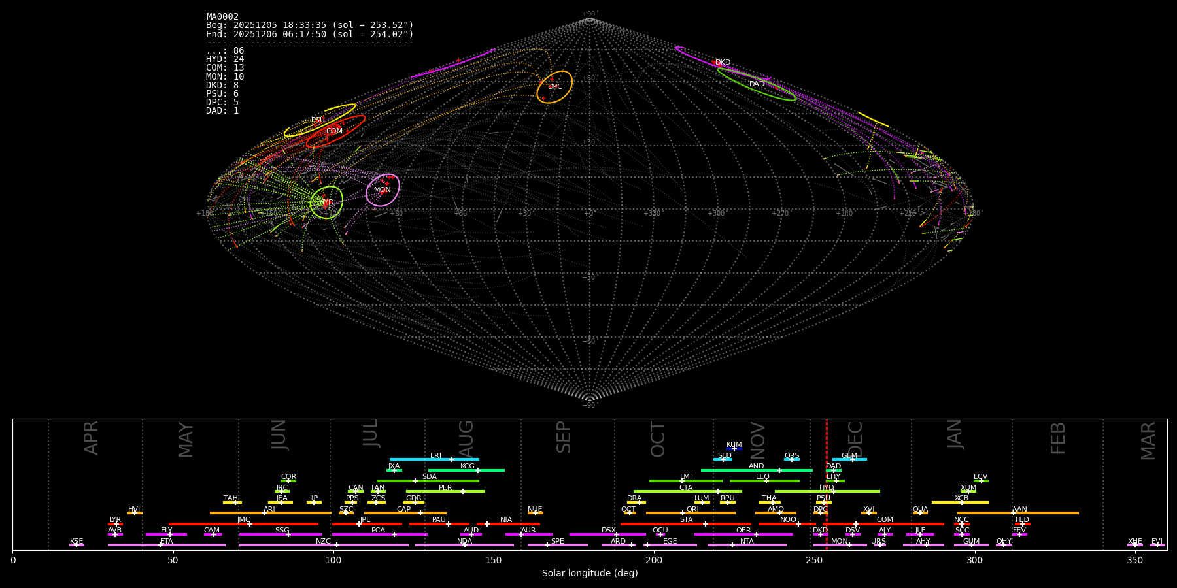
Task: Click the LEO shower label in timeline
Action: [763, 477]
